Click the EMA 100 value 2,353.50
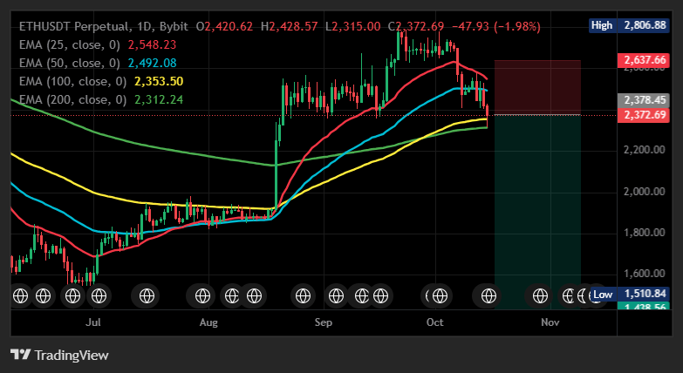 (x=159, y=81)
